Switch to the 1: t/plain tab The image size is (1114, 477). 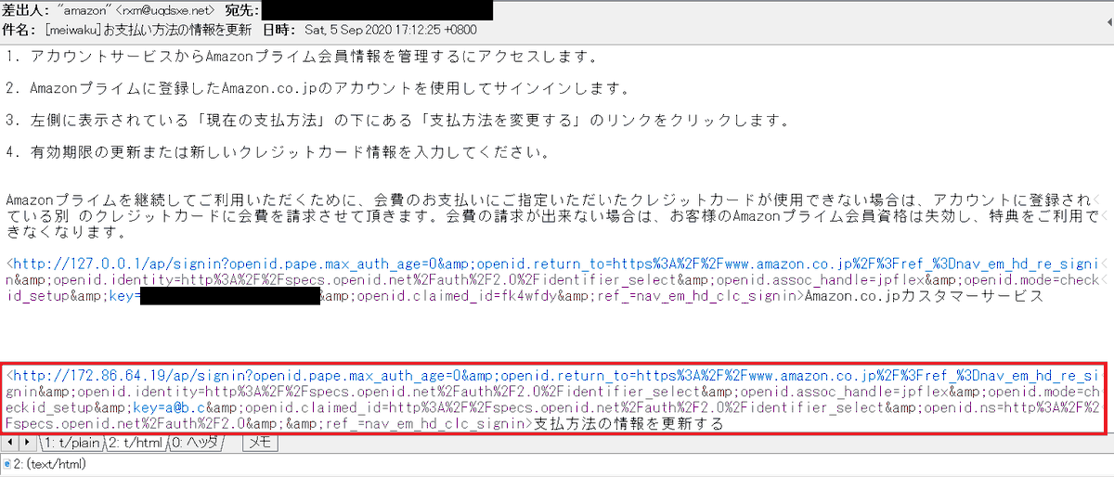point(71,444)
